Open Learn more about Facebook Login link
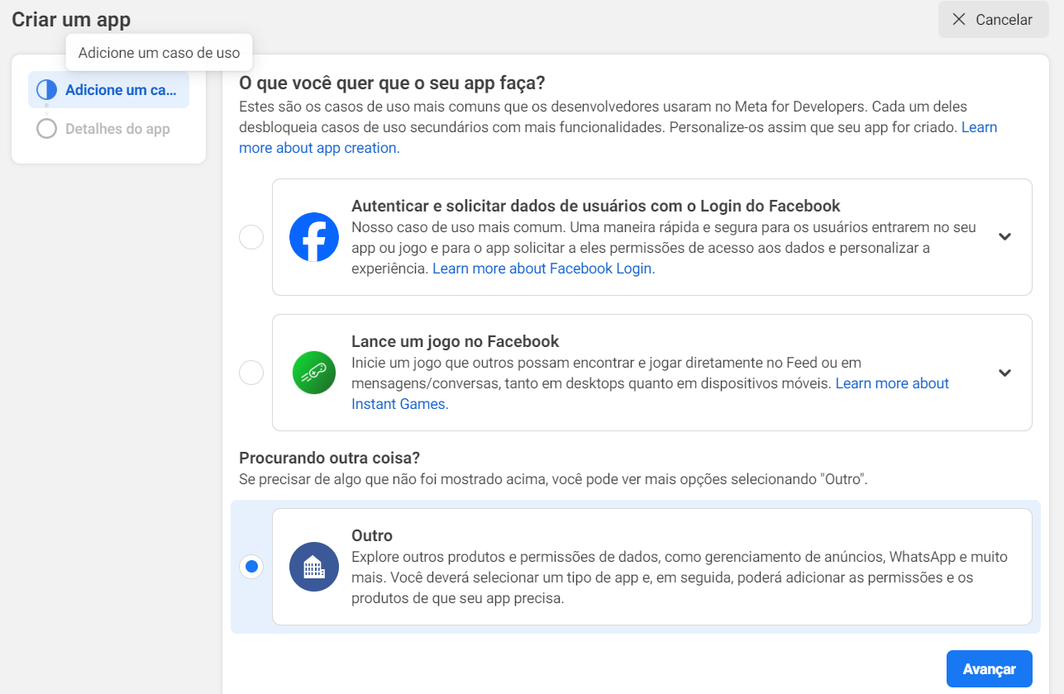 coord(544,269)
